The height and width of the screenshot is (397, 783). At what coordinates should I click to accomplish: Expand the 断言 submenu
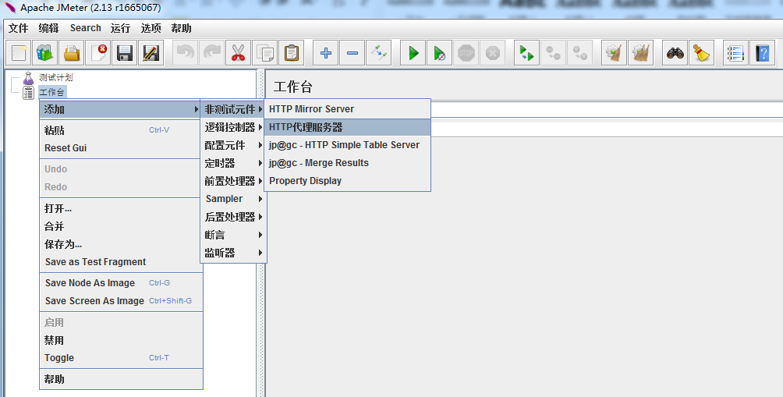click(233, 235)
